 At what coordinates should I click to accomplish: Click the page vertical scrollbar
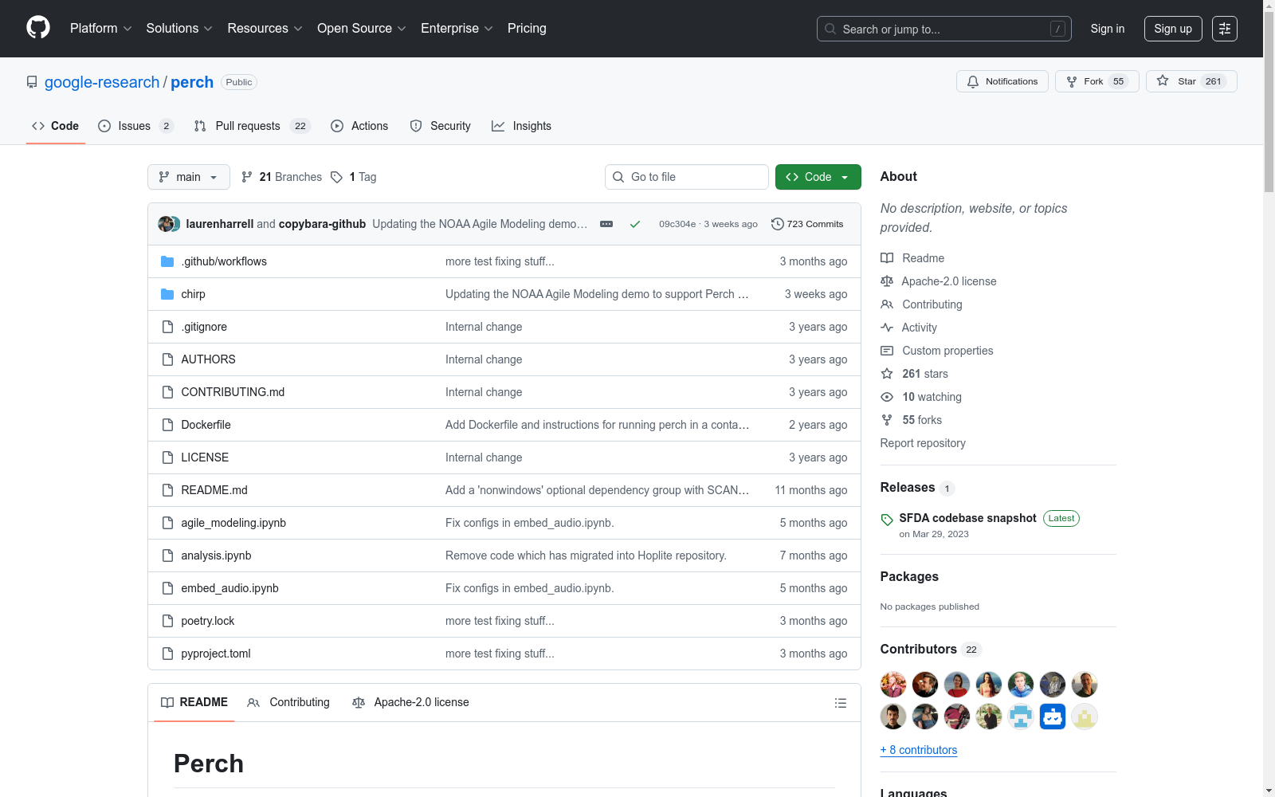[1269, 100]
